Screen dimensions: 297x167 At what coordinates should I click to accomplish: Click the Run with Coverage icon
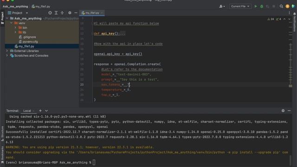[267, 6]
